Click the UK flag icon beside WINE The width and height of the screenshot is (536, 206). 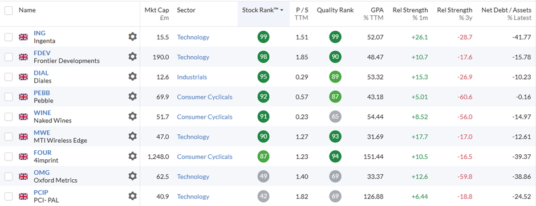[x=23, y=117]
